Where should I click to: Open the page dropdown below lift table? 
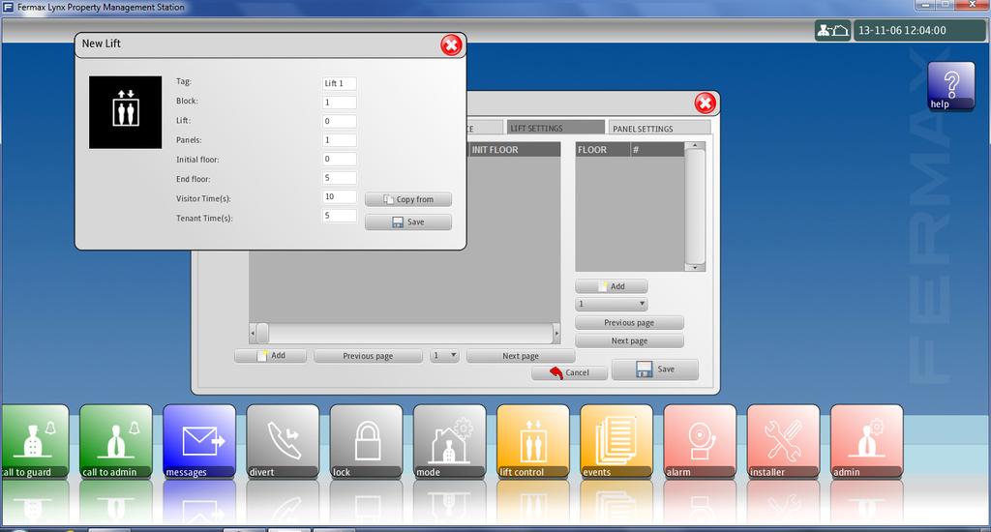pos(444,356)
